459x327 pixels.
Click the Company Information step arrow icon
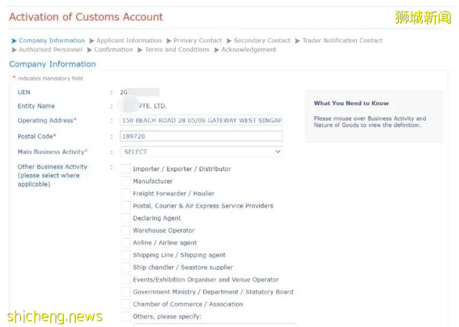[14, 41]
